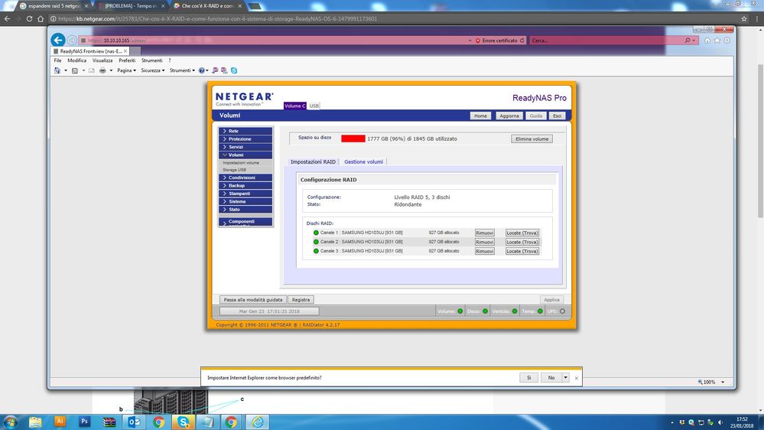Open the Preferiti menu
Screen dimensions: 764x430
click(127, 60)
